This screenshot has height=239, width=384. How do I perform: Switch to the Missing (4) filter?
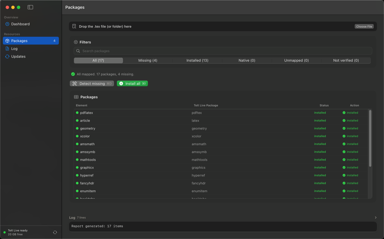pyautogui.click(x=148, y=60)
